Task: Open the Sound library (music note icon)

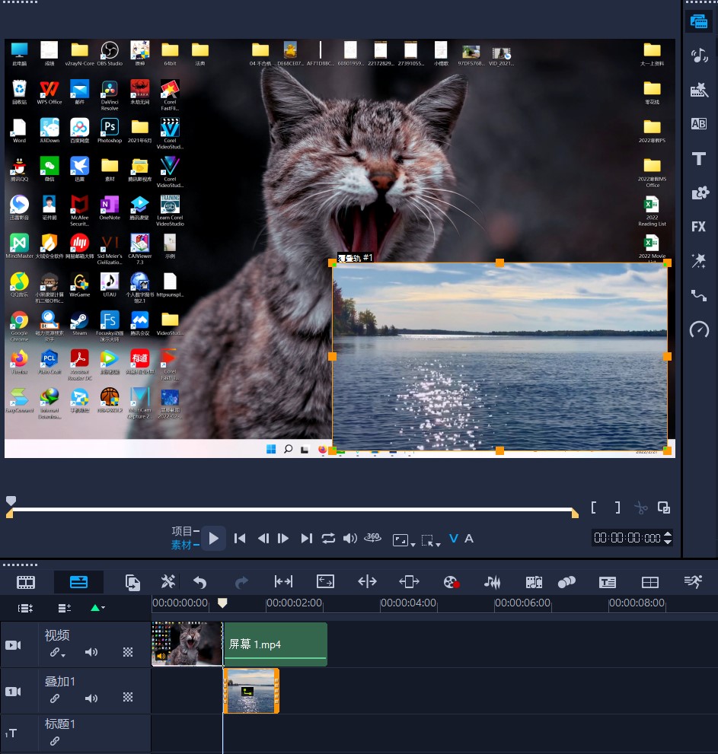Action: click(699, 56)
